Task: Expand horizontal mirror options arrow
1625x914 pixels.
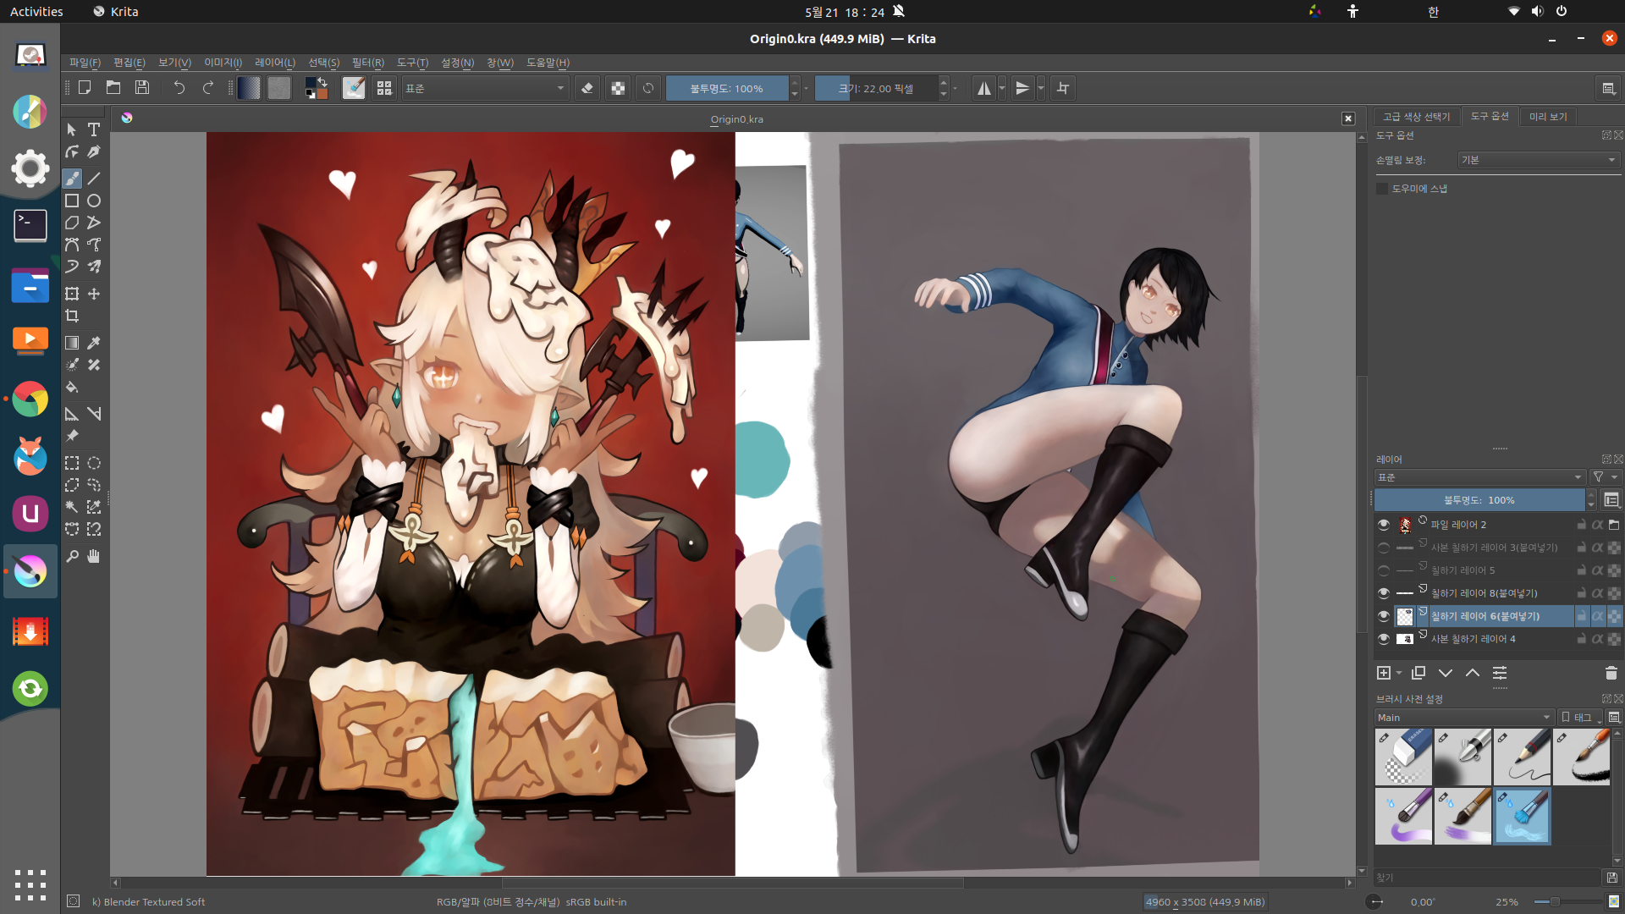Action: (x=1002, y=88)
